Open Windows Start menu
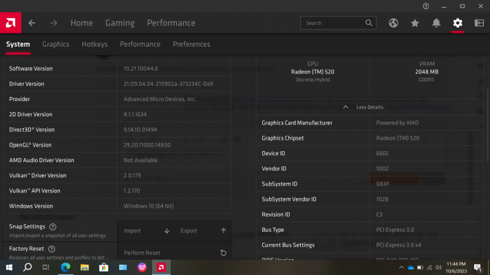The width and height of the screenshot is (490, 275). tap(9, 267)
